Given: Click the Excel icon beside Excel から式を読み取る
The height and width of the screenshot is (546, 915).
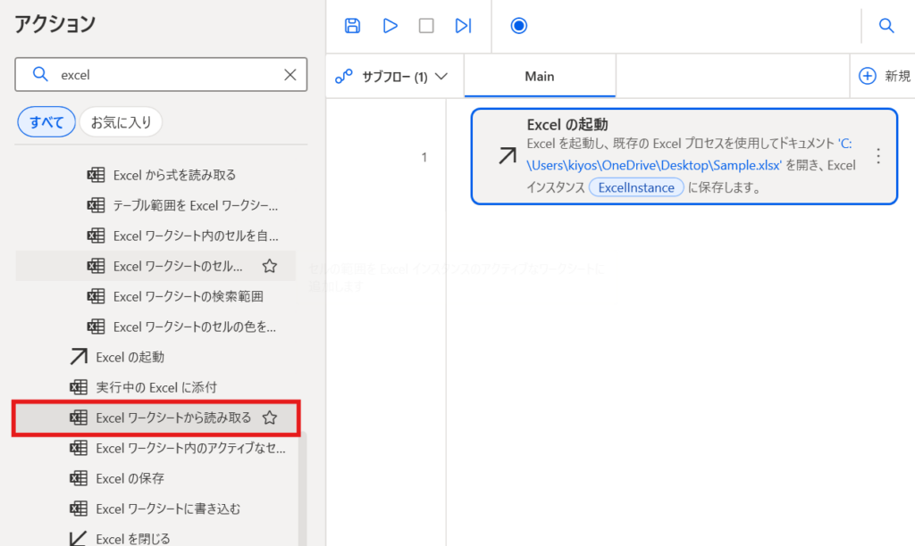Looking at the screenshot, I should tap(96, 175).
